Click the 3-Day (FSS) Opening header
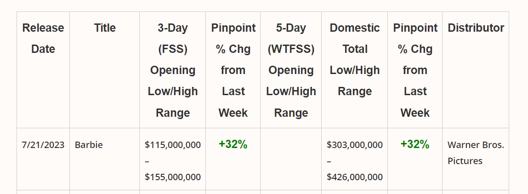528x194 pixels. (x=173, y=70)
